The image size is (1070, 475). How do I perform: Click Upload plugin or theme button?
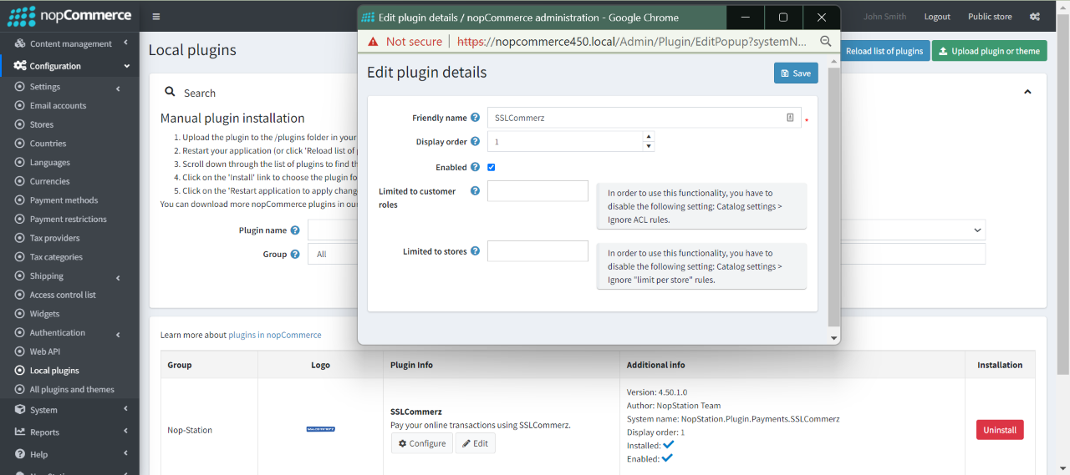pos(989,51)
